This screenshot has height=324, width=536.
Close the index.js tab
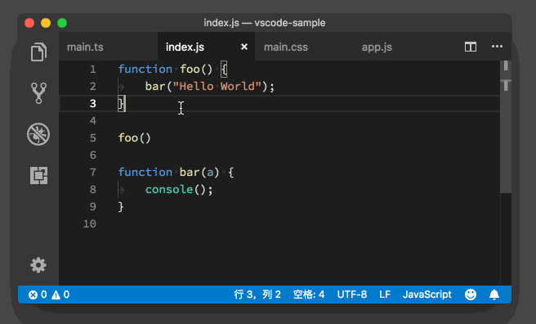point(244,47)
